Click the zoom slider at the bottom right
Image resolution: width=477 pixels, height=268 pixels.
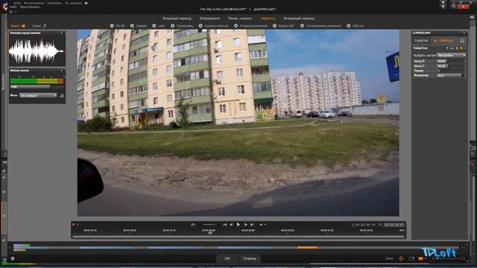(x=449, y=258)
